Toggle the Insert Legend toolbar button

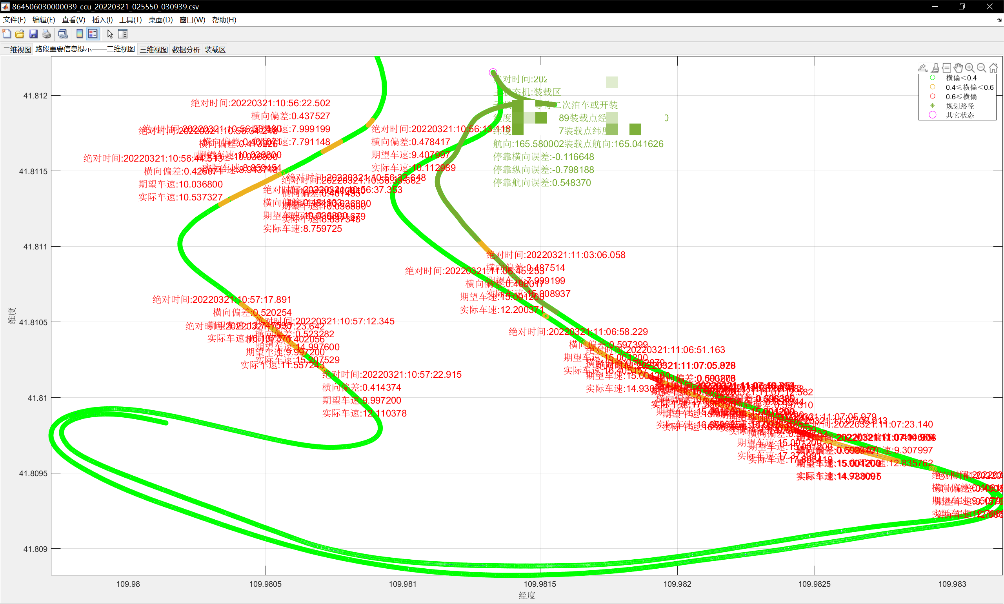click(93, 34)
